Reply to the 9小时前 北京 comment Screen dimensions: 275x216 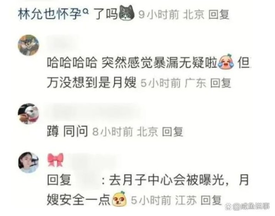(x=219, y=14)
